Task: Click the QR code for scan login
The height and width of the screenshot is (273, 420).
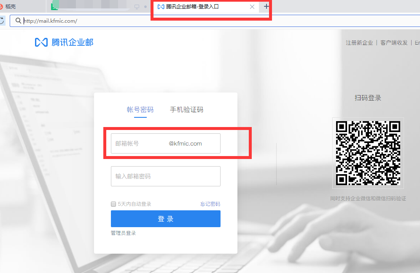Action: tap(368, 153)
